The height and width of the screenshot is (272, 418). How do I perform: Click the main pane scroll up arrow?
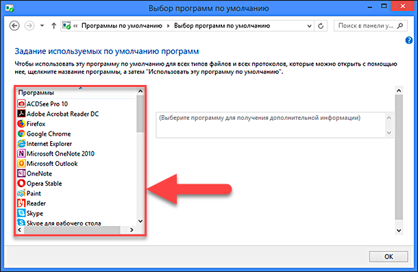coord(399,90)
